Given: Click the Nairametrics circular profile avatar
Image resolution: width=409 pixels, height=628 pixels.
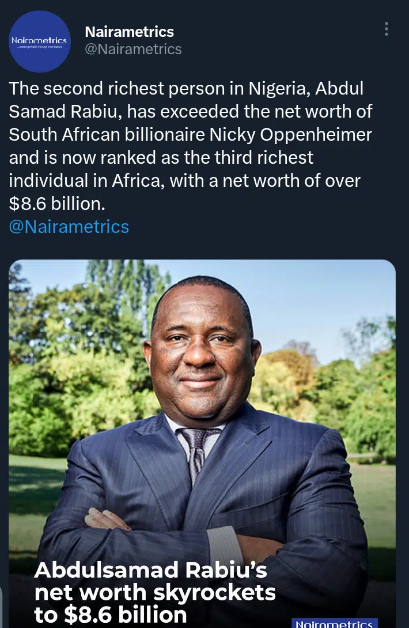Looking at the screenshot, I should 39,40.
